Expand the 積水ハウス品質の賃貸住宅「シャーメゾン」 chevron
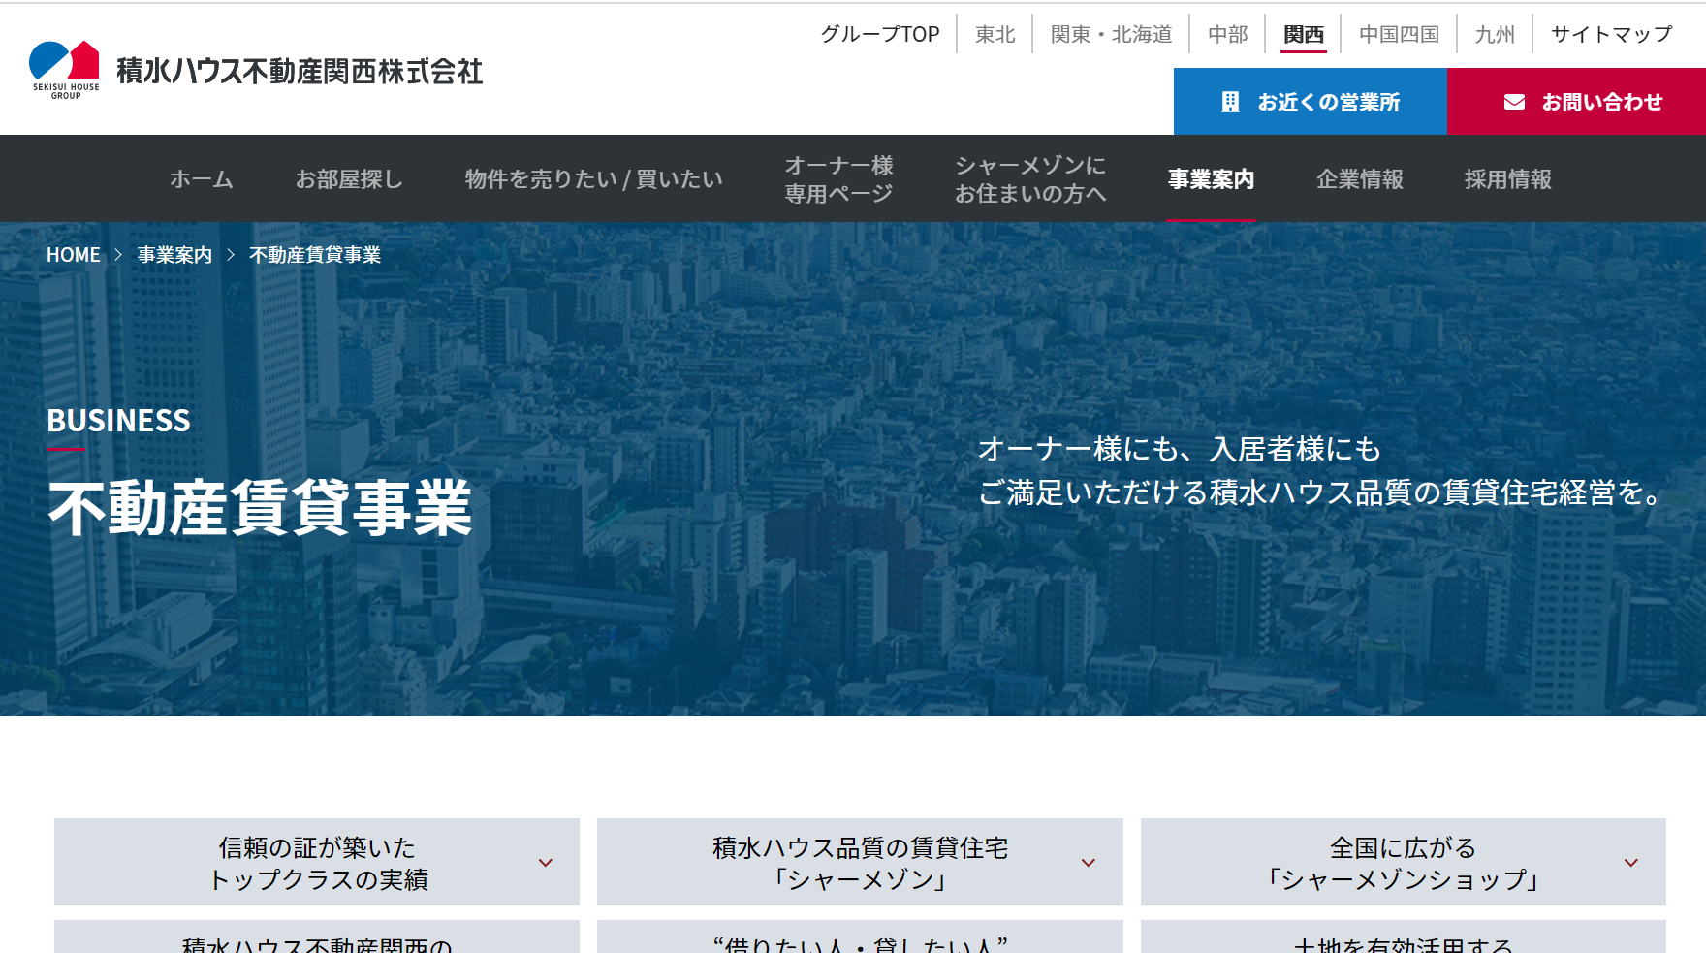This screenshot has height=953, width=1706. 1089,863
